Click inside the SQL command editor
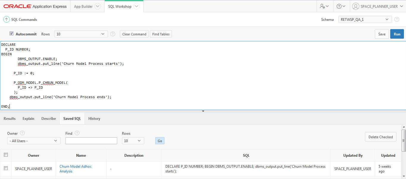This screenshot has height=179, width=406. coord(203,75)
